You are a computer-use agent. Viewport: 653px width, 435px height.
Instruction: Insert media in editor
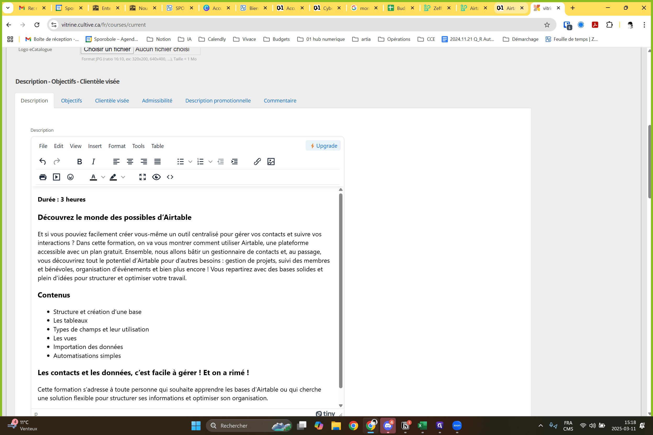click(56, 177)
